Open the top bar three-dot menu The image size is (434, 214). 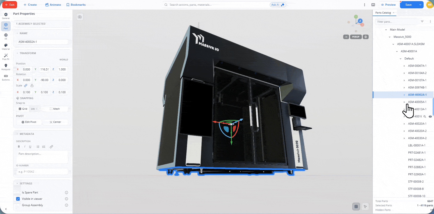(x=365, y=5)
